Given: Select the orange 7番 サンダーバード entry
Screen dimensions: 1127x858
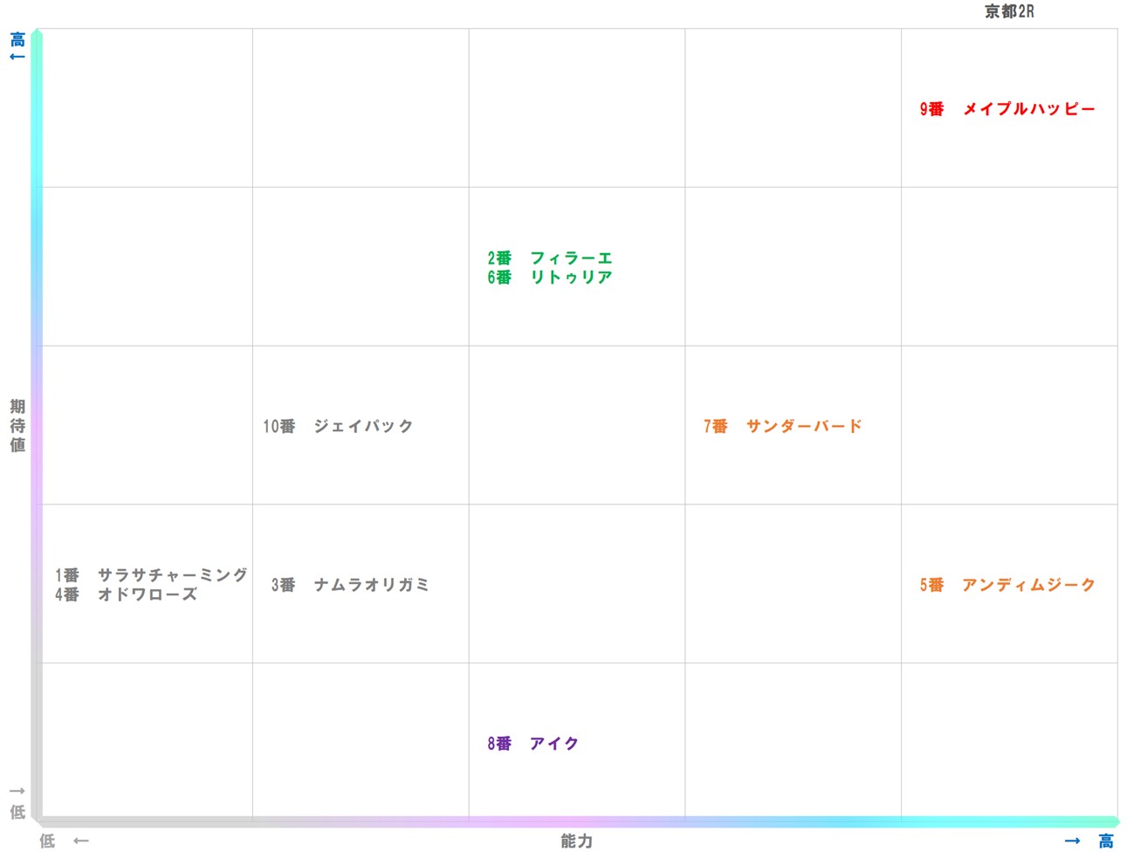Looking at the screenshot, I should click(x=782, y=426).
